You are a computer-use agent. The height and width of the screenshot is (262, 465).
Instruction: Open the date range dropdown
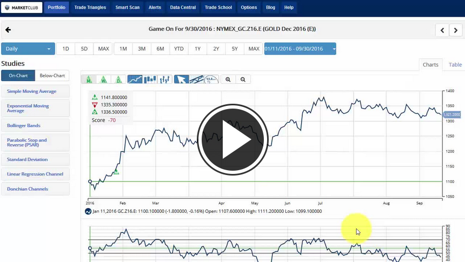[x=300, y=49]
